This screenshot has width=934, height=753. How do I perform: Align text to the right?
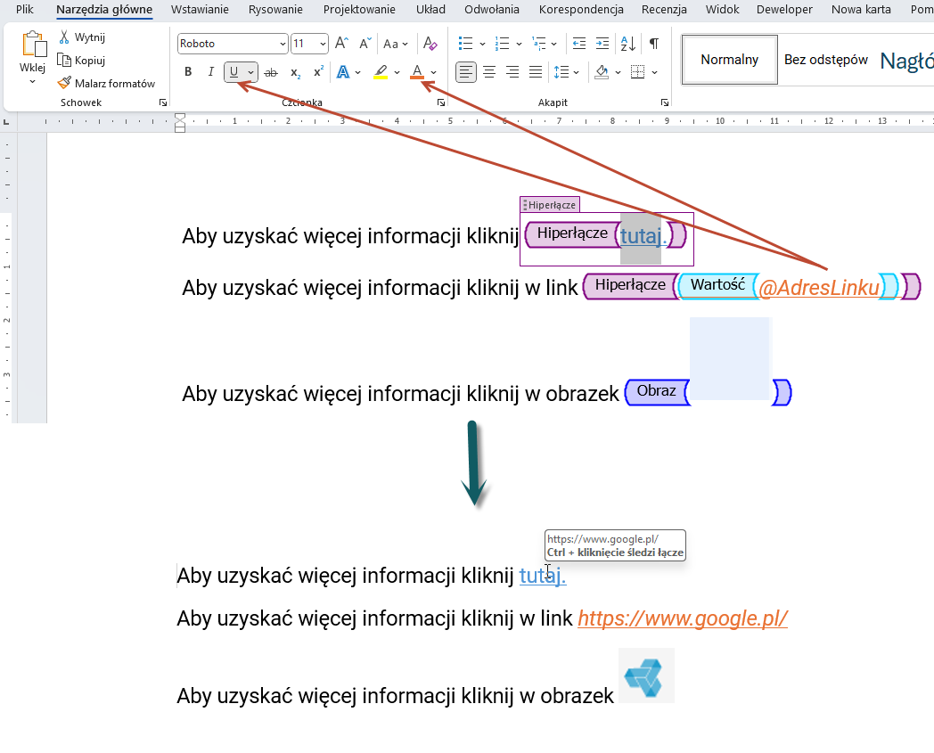pos(512,73)
